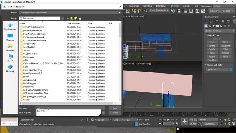
Task: Switch to Hierarchy tab in Command Panel
Action: [x=217, y=21]
